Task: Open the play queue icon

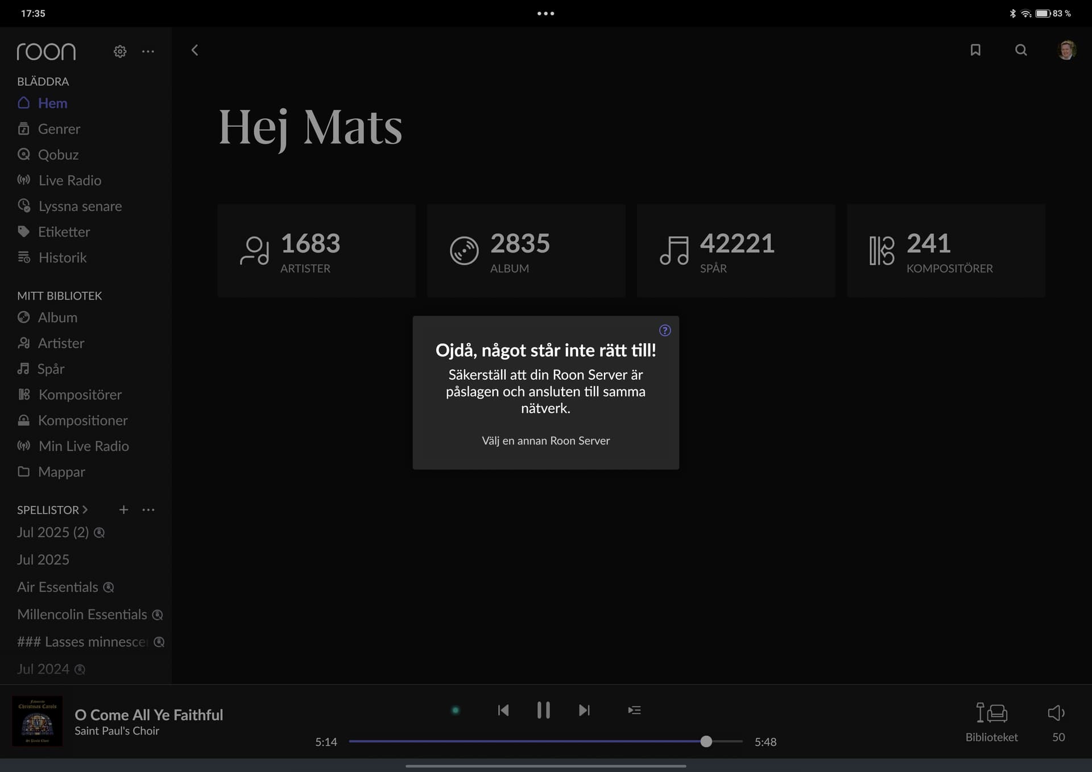Action: pyautogui.click(x=634, y=710)
